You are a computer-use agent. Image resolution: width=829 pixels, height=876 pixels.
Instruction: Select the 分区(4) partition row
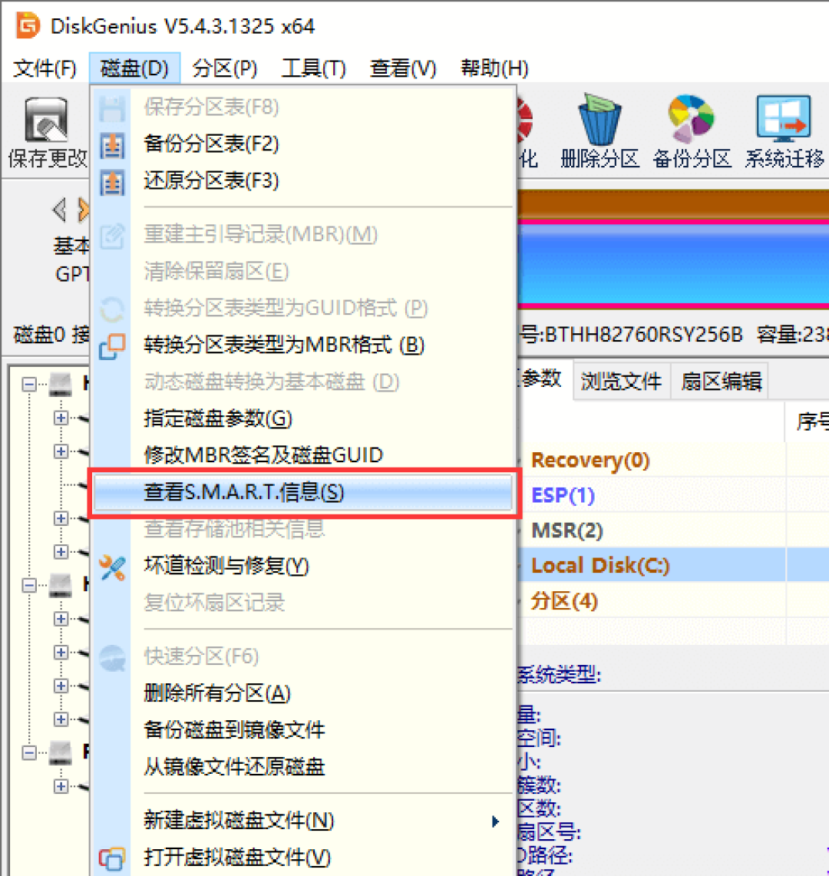pyautogui.click(x=672, y=600)
